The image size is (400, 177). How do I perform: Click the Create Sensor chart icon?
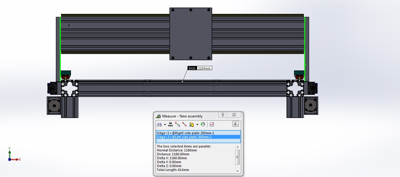coord(212,124)
